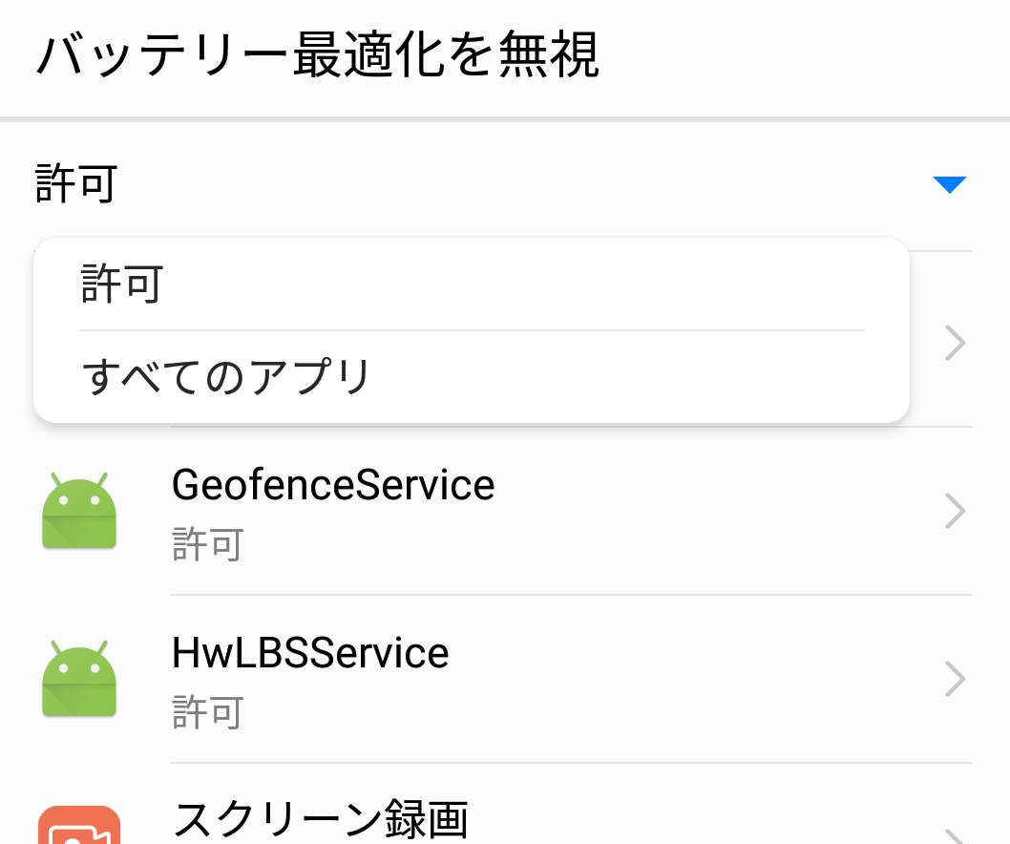
Task: Tap the HwLBSService Android robot icon
Action: 79,679
